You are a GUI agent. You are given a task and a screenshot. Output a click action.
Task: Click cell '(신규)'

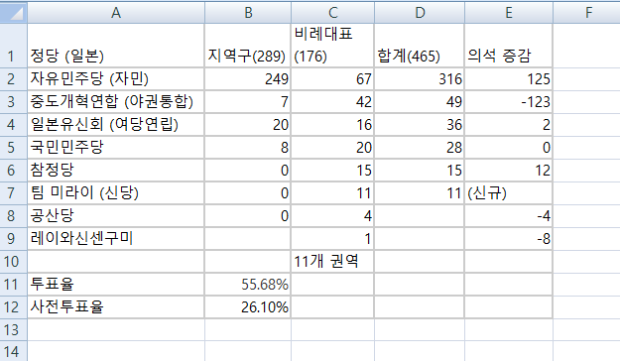[509, 193]
